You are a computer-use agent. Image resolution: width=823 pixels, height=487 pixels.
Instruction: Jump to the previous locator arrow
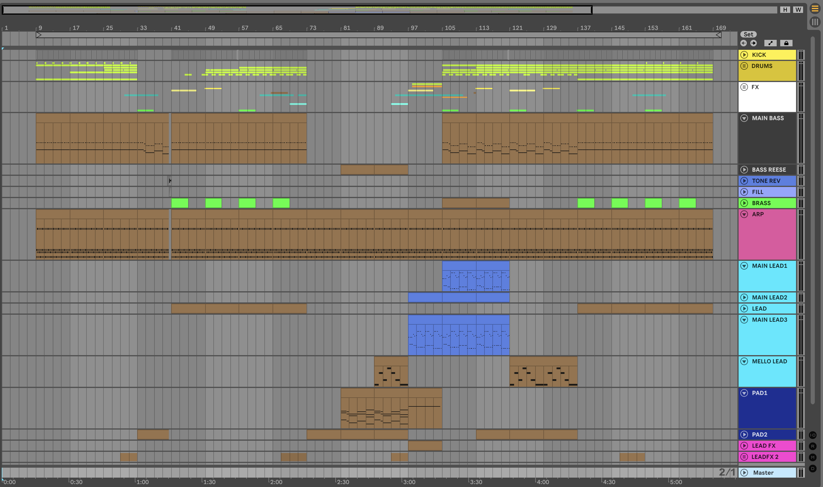coord(744,43)
